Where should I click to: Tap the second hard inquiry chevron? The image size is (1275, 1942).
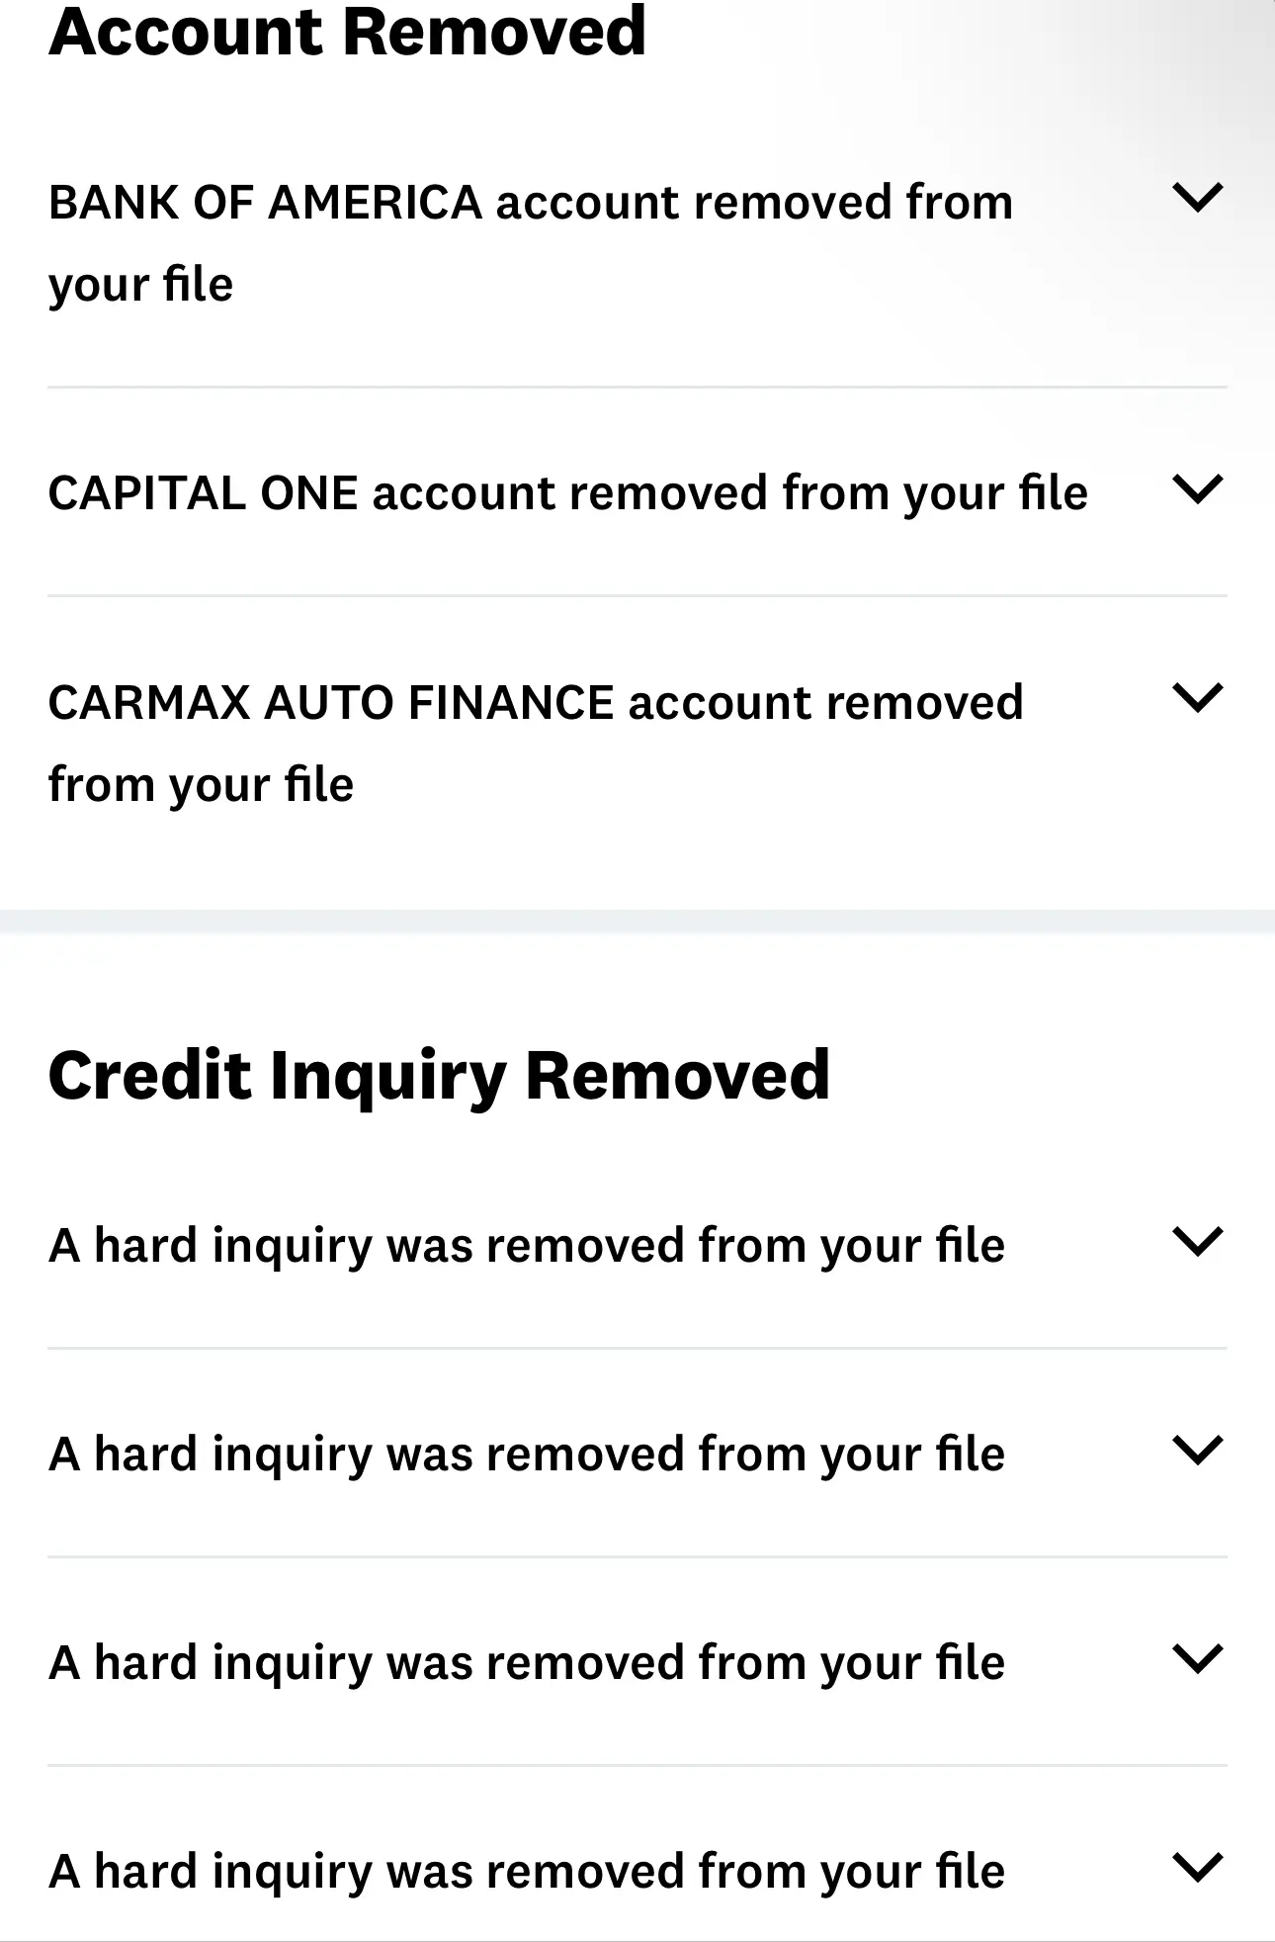coord(1197,1451)
